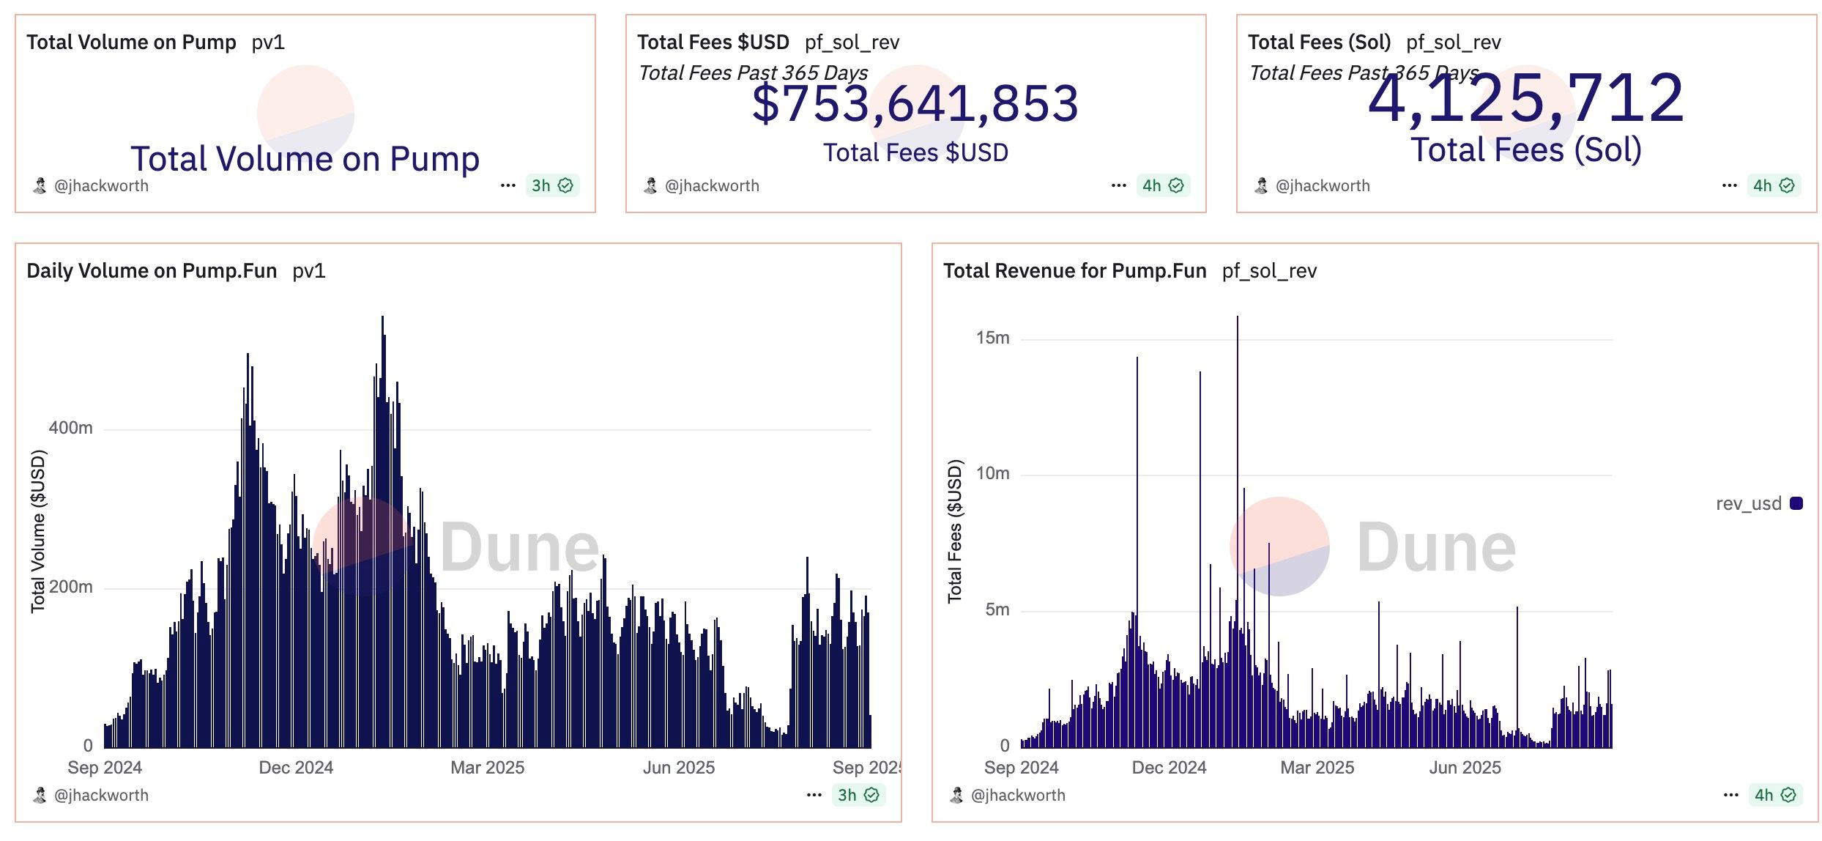Open three-dot menu on Total Fees (Sol) card
This screenshot has width=1822, height=841.
coord(1730,186)
